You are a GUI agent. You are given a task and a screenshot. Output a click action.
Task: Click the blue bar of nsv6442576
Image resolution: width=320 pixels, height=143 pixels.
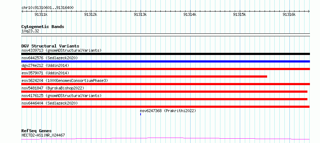pos(165,61)
